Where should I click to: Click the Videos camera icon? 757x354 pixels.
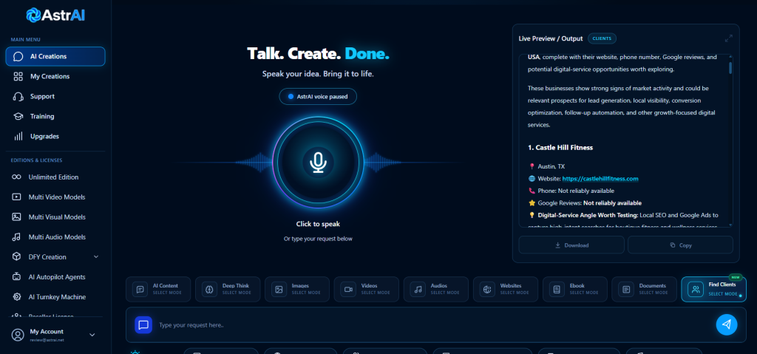(349, 290)
